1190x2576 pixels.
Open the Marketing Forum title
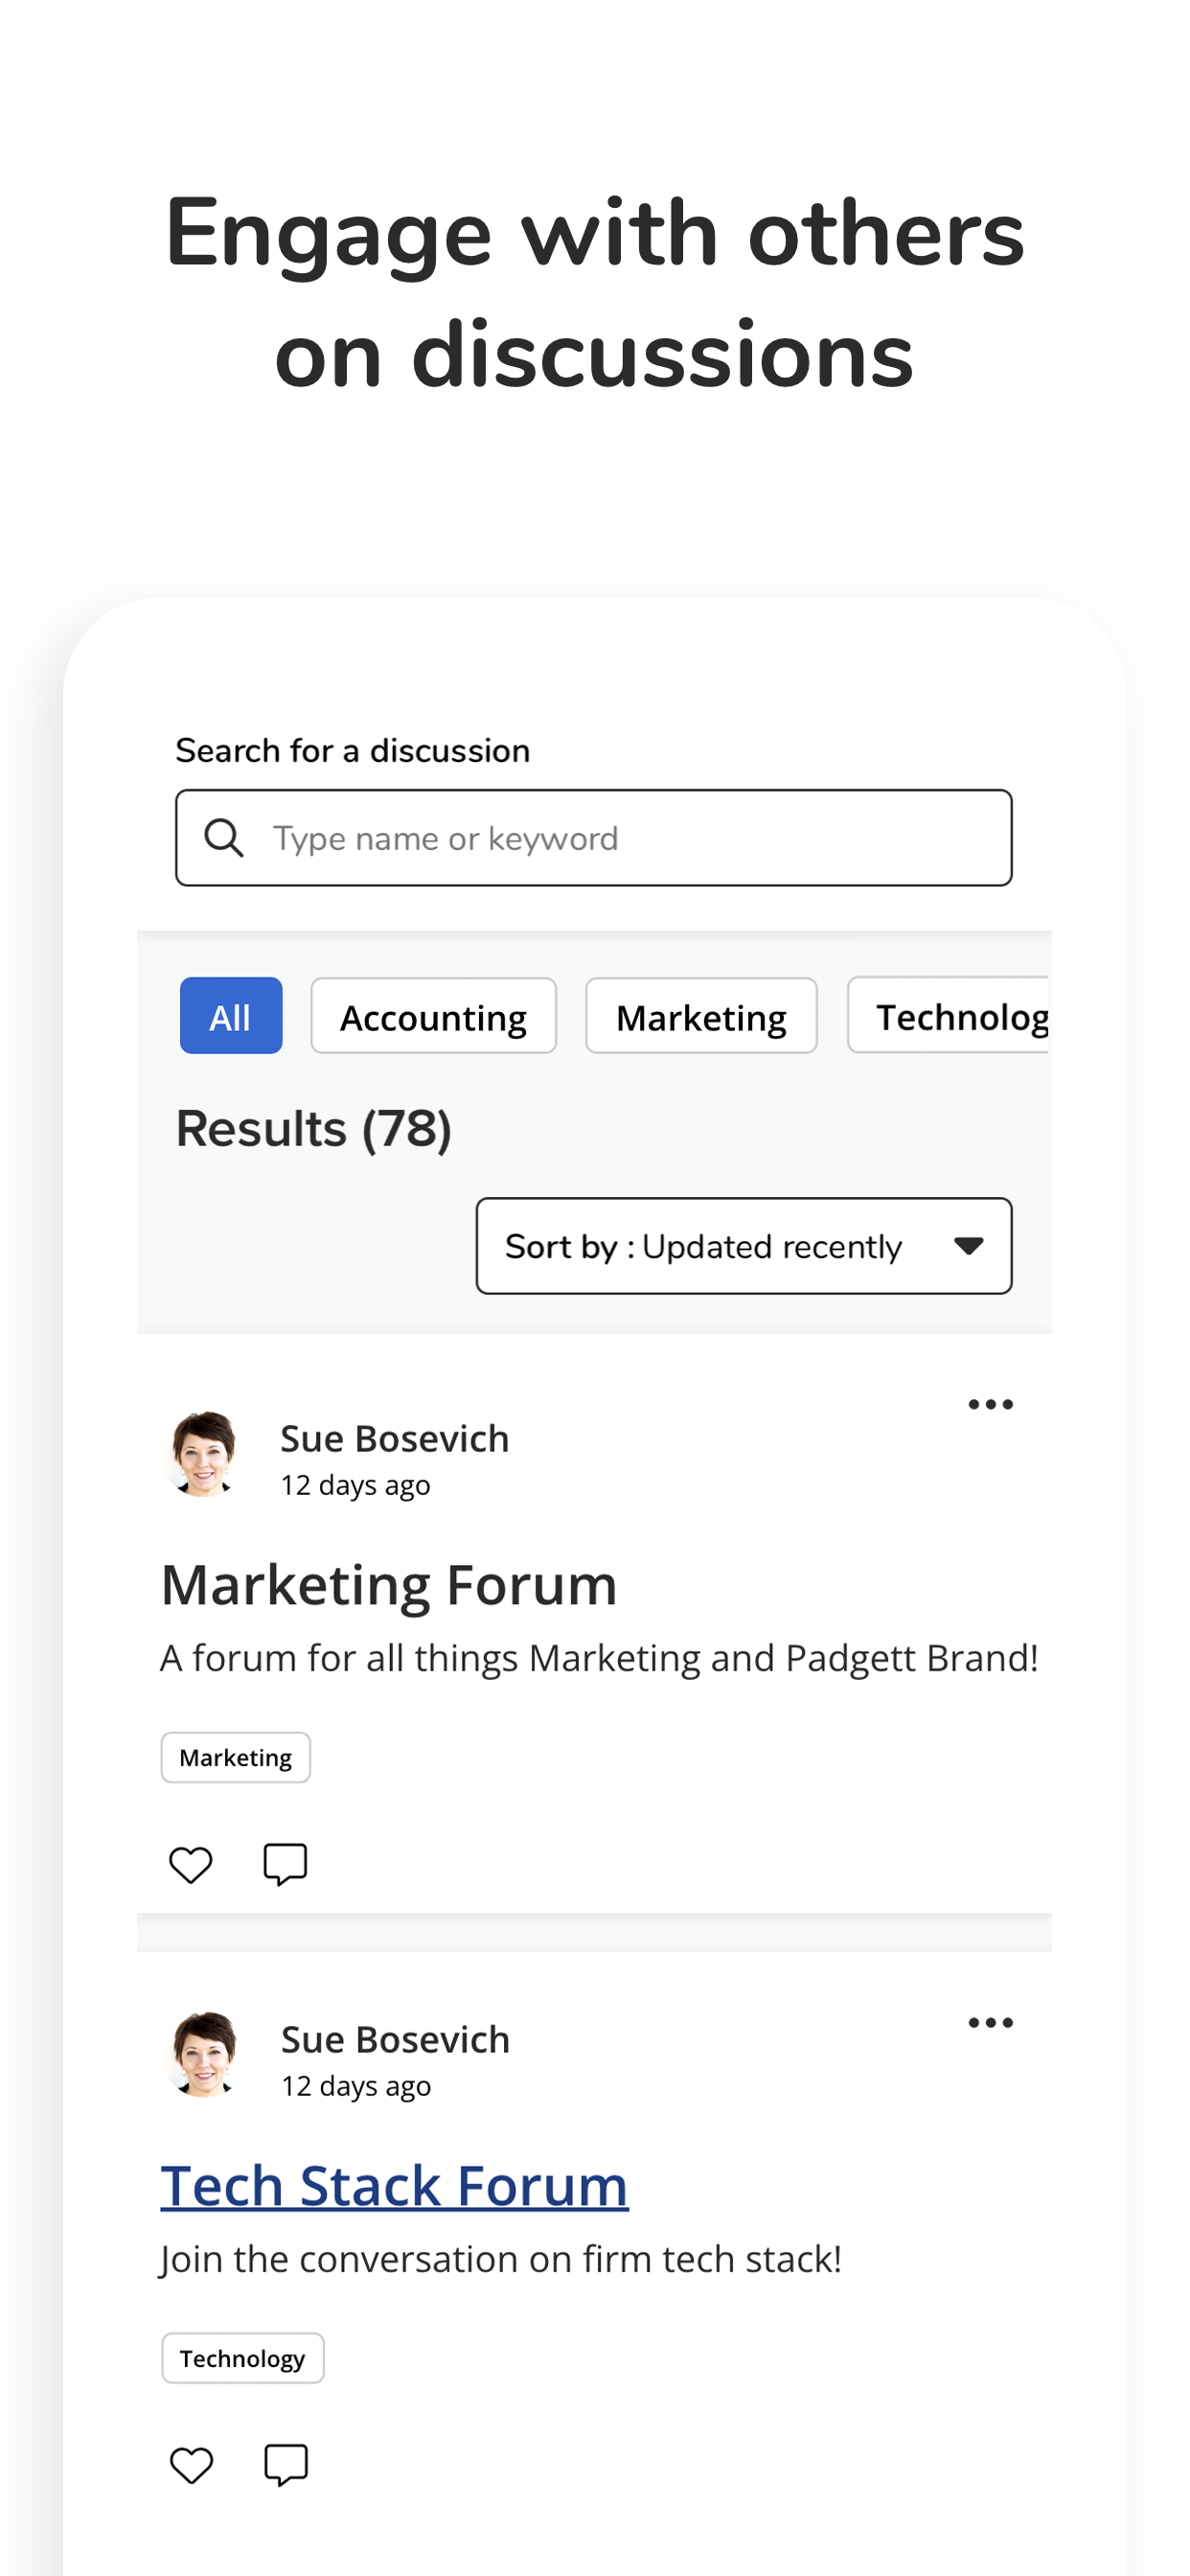click(389, 1585)
